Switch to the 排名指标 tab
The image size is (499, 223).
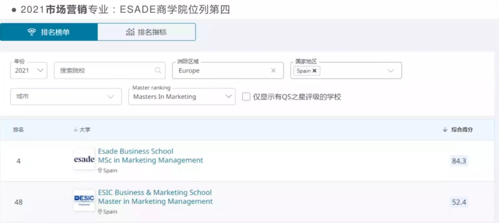click(147, 32)
